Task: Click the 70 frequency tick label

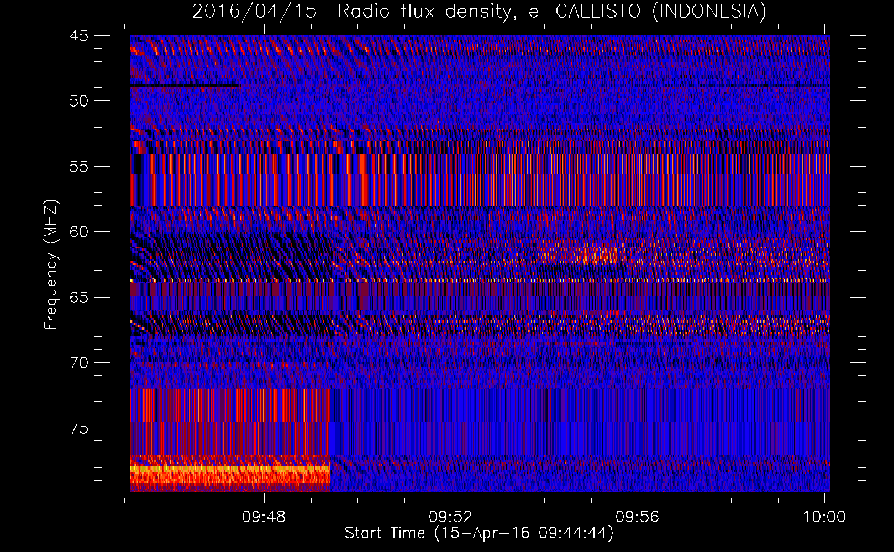Action: 78,363
